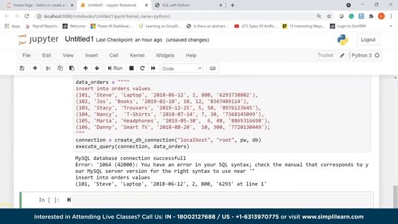Click the pencil edit mode icon
The height and width of the screenshot is (224, 398).
point(342,55)
